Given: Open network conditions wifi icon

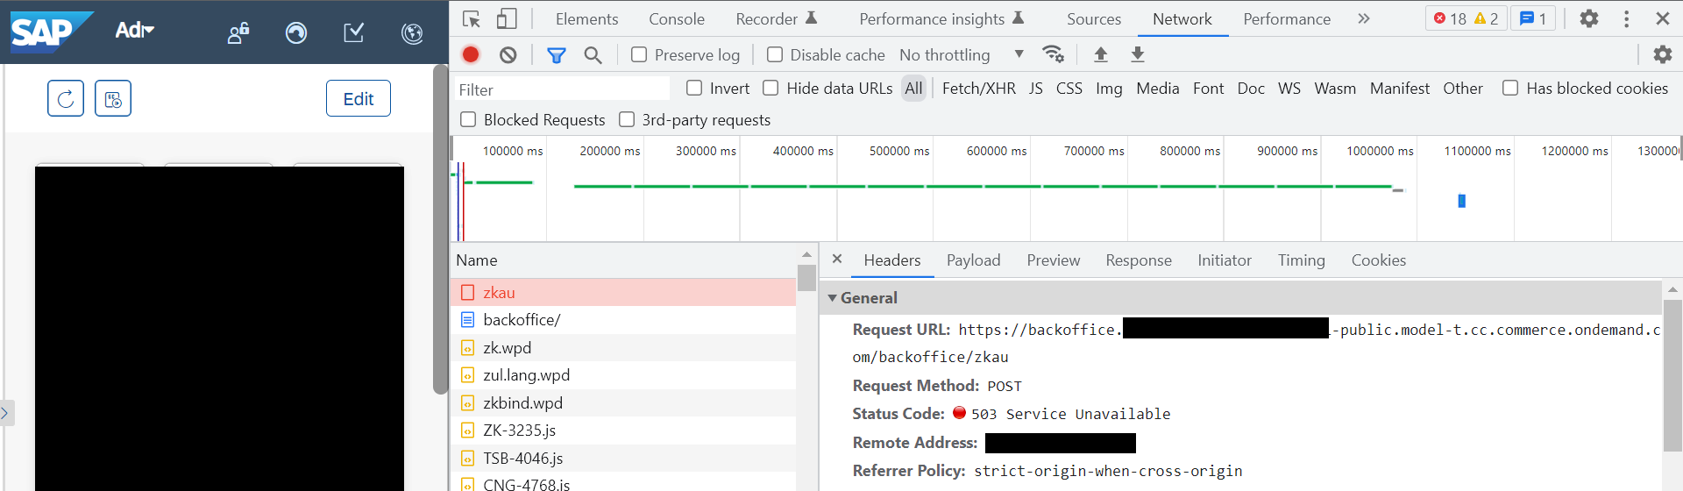Looking at the screenshot, I should [x=1053, y=54].
